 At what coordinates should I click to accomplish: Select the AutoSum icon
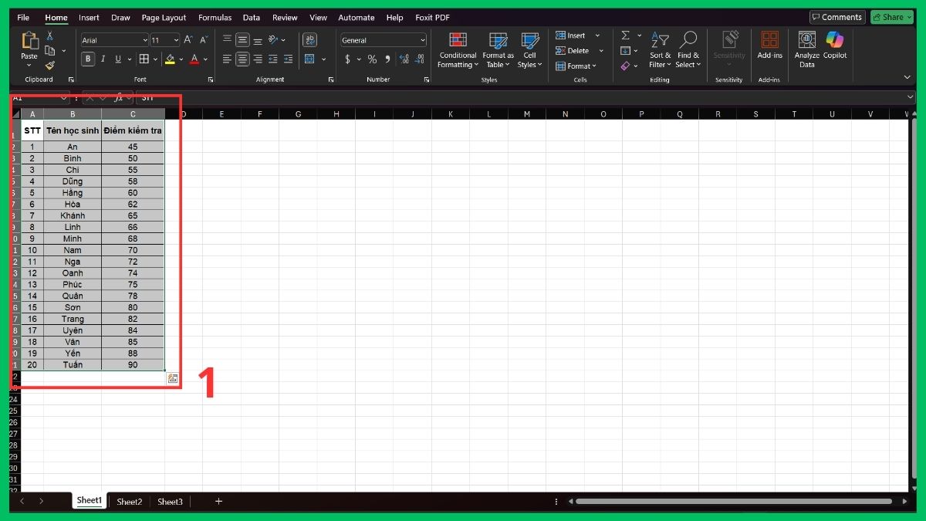point(626,35)
